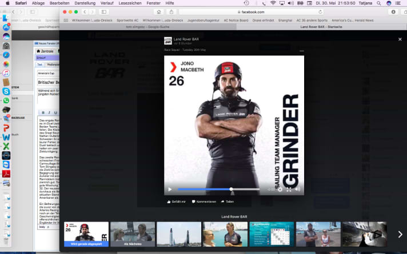The width and height of the screenshot is (407, 254).
Task: Open the post options three-dot menu
Action: pyautogui.click(x=301, y=51)
